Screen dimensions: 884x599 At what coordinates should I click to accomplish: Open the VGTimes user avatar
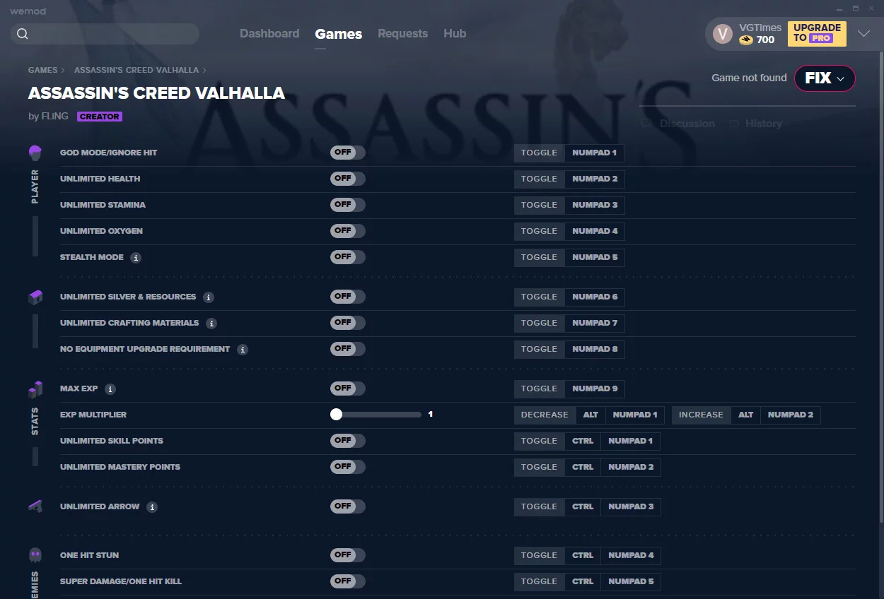[723, 33]
